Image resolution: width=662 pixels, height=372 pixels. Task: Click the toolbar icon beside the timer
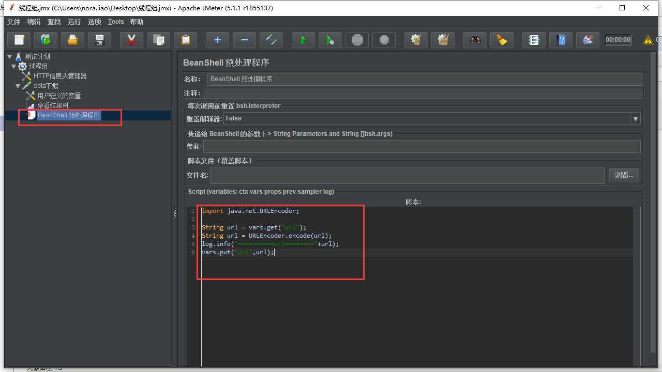point(588,40)
